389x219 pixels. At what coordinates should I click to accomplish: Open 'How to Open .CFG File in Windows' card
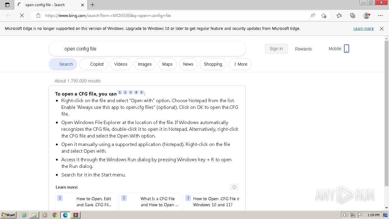coord(212,201)
